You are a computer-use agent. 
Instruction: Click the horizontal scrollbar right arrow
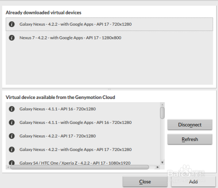click(x=158, y=167)
